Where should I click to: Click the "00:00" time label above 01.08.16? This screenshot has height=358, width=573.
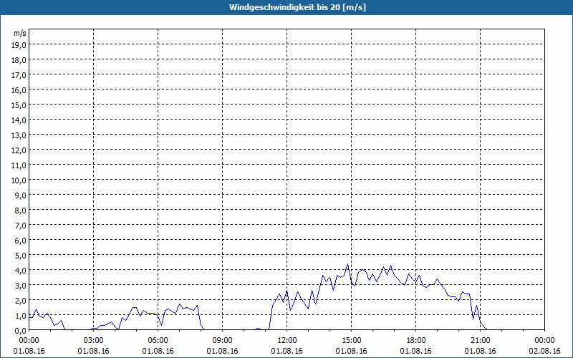click(x=29, y=341)
